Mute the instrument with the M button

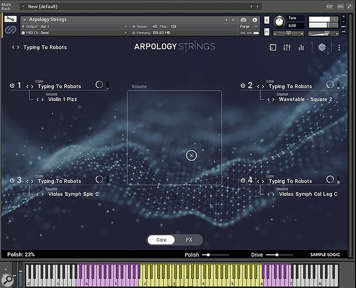267,32
